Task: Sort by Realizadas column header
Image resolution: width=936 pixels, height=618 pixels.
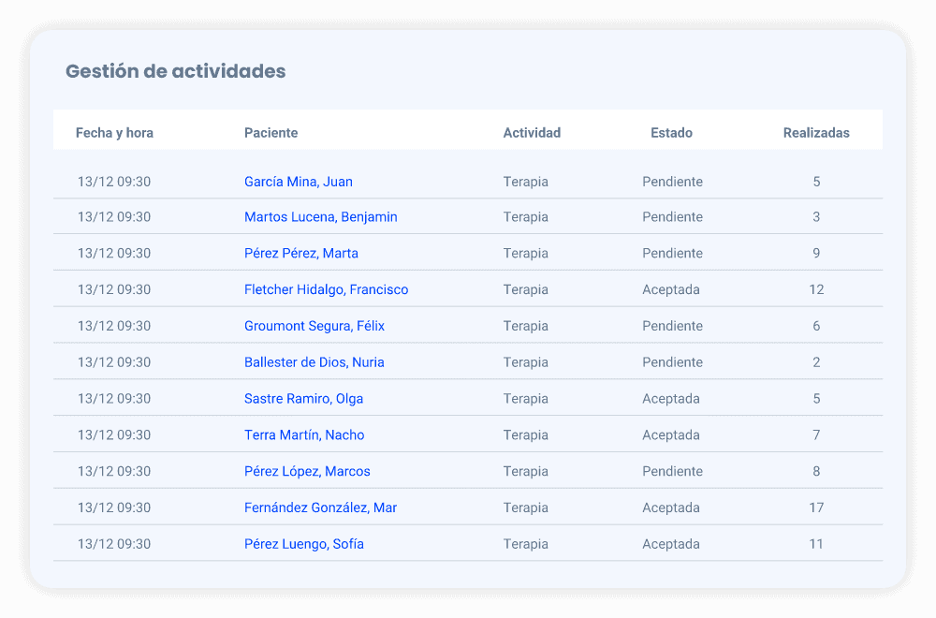Action: (x=816, y=133)
